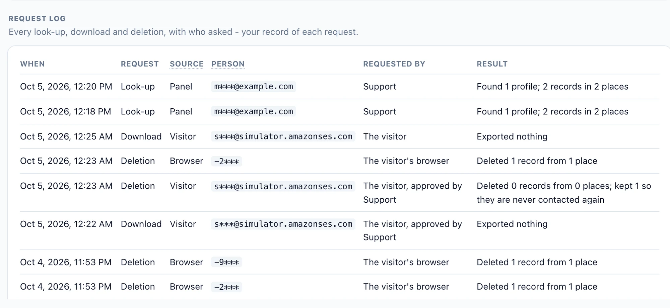Click "Deleted 1 record" result in the -9*** row
Image resolution: width=670 pixels, height=308 pixels.
(537, 262)
